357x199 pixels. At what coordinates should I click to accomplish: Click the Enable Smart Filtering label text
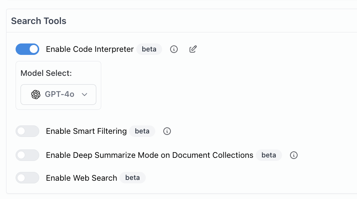click(86, 131)
